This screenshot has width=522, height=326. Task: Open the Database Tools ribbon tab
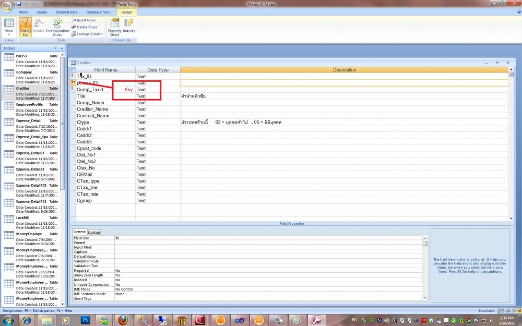(98, 12)
